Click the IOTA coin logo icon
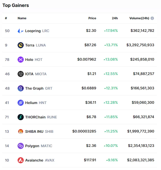 21,74
